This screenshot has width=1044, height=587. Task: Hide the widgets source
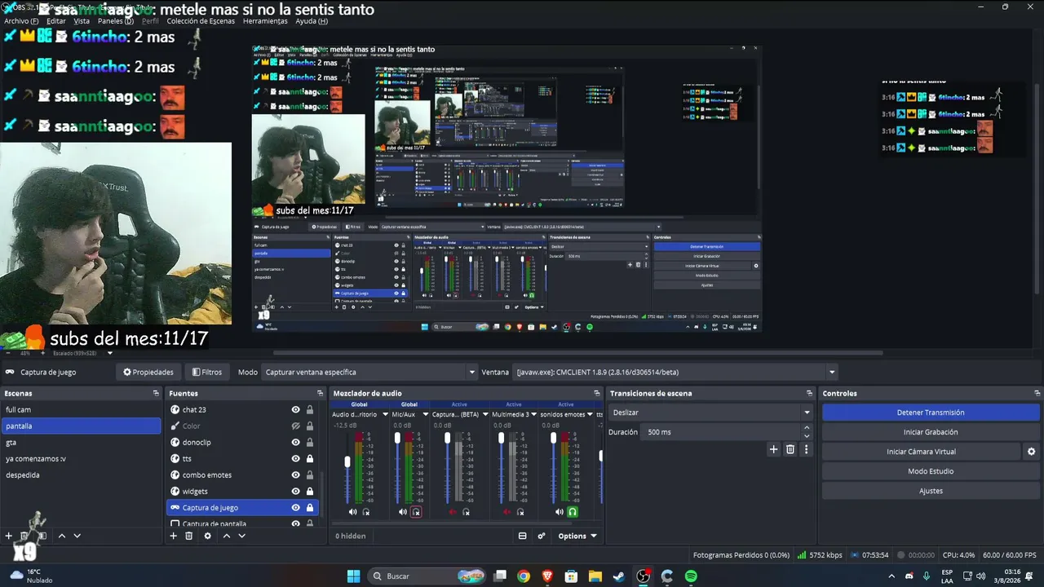pyautogui.click(x=296, y=491)
